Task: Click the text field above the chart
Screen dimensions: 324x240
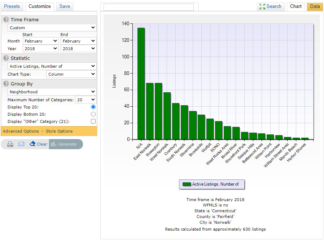Action: (148, 7)
